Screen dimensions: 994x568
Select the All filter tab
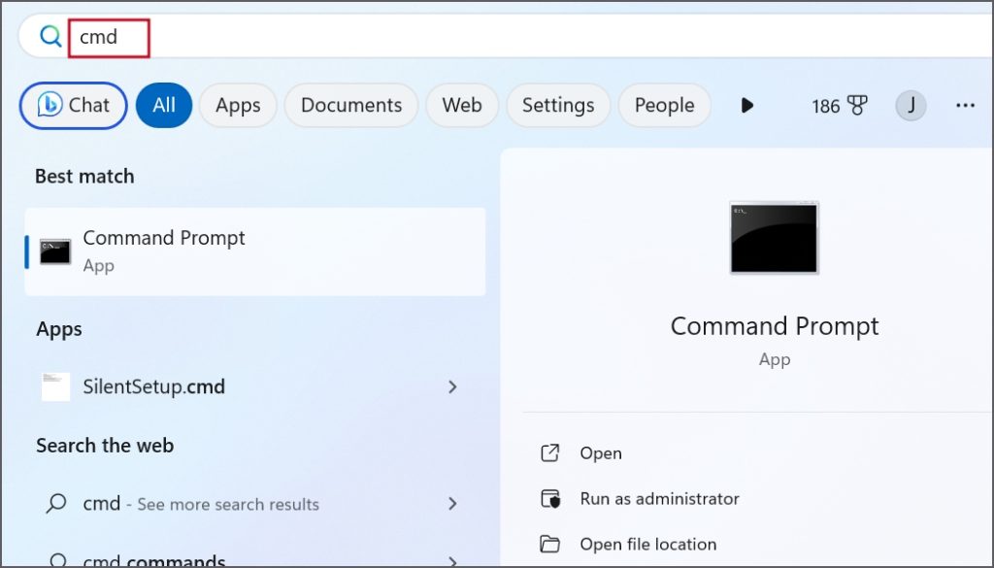tap(164, 105)
